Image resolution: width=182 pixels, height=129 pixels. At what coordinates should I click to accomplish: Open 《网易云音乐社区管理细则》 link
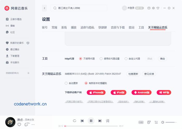(x=100, y=102)
